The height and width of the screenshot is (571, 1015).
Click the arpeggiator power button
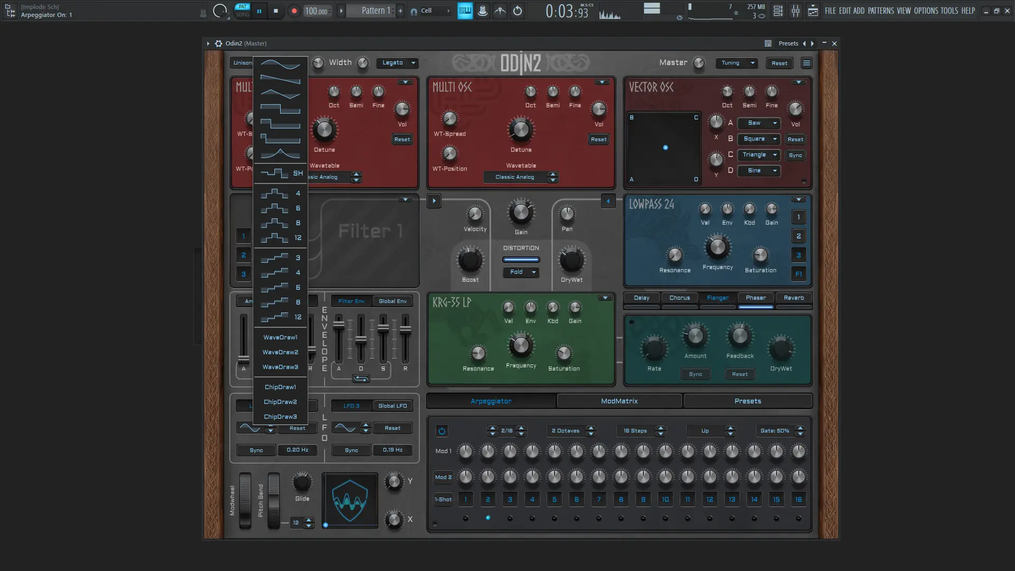coord(441,431)
